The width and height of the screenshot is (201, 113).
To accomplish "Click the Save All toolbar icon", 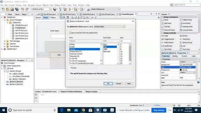I will click(x=17, y=9).
